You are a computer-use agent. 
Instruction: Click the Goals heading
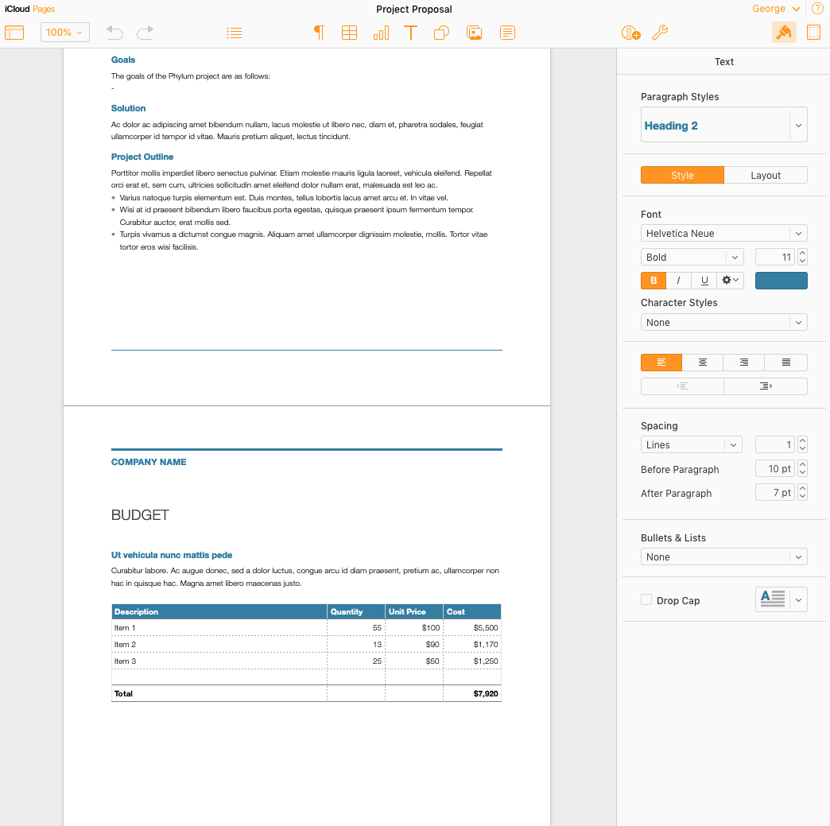122,60
